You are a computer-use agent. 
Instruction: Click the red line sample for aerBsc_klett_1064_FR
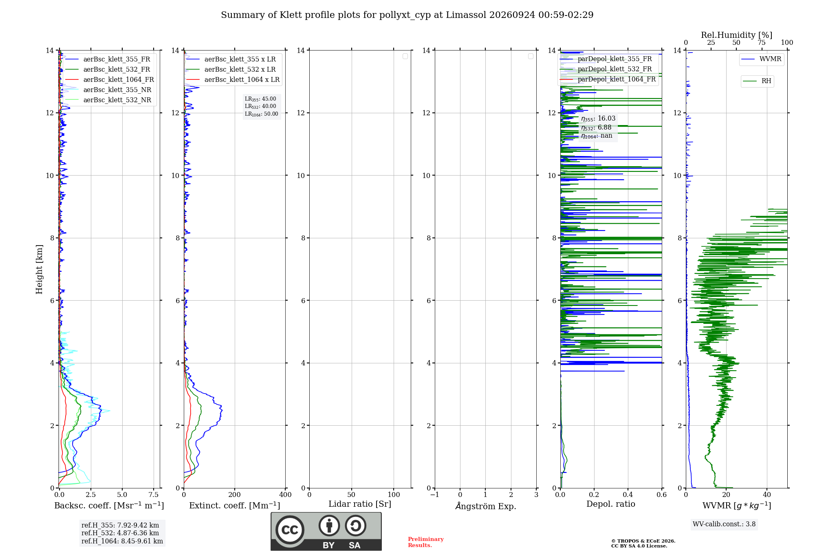coord(72,80)
